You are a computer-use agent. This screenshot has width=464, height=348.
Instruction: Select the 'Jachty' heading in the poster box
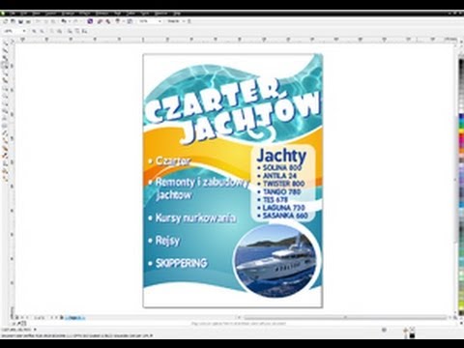(281, 156)
